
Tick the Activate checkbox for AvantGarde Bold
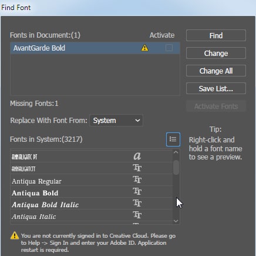click(169, 48)
